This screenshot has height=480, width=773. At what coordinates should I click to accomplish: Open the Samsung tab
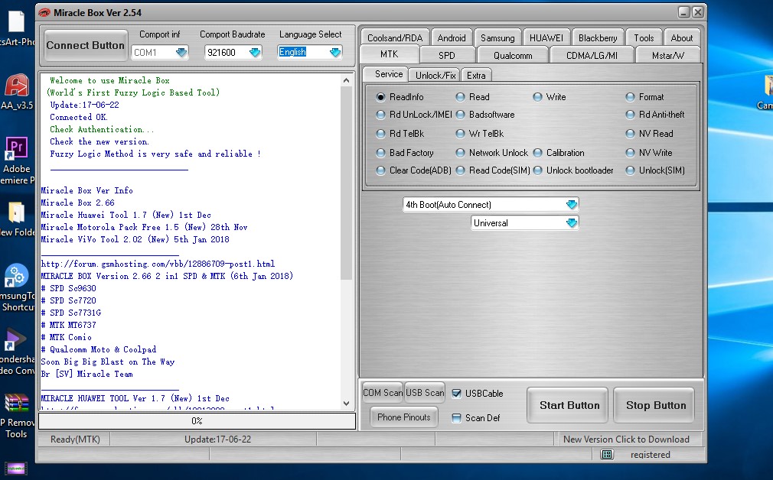[x=497, y=38]
